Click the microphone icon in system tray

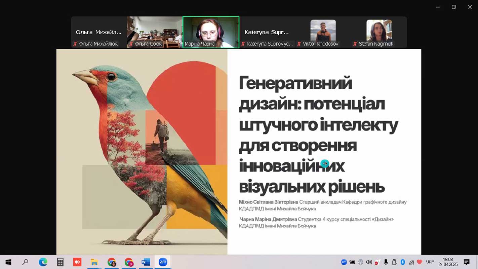point(386,262)
